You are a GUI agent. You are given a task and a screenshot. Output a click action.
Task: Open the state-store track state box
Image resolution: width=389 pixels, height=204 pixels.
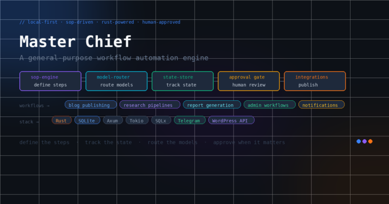pyautogui.click(x=182, y=81)
